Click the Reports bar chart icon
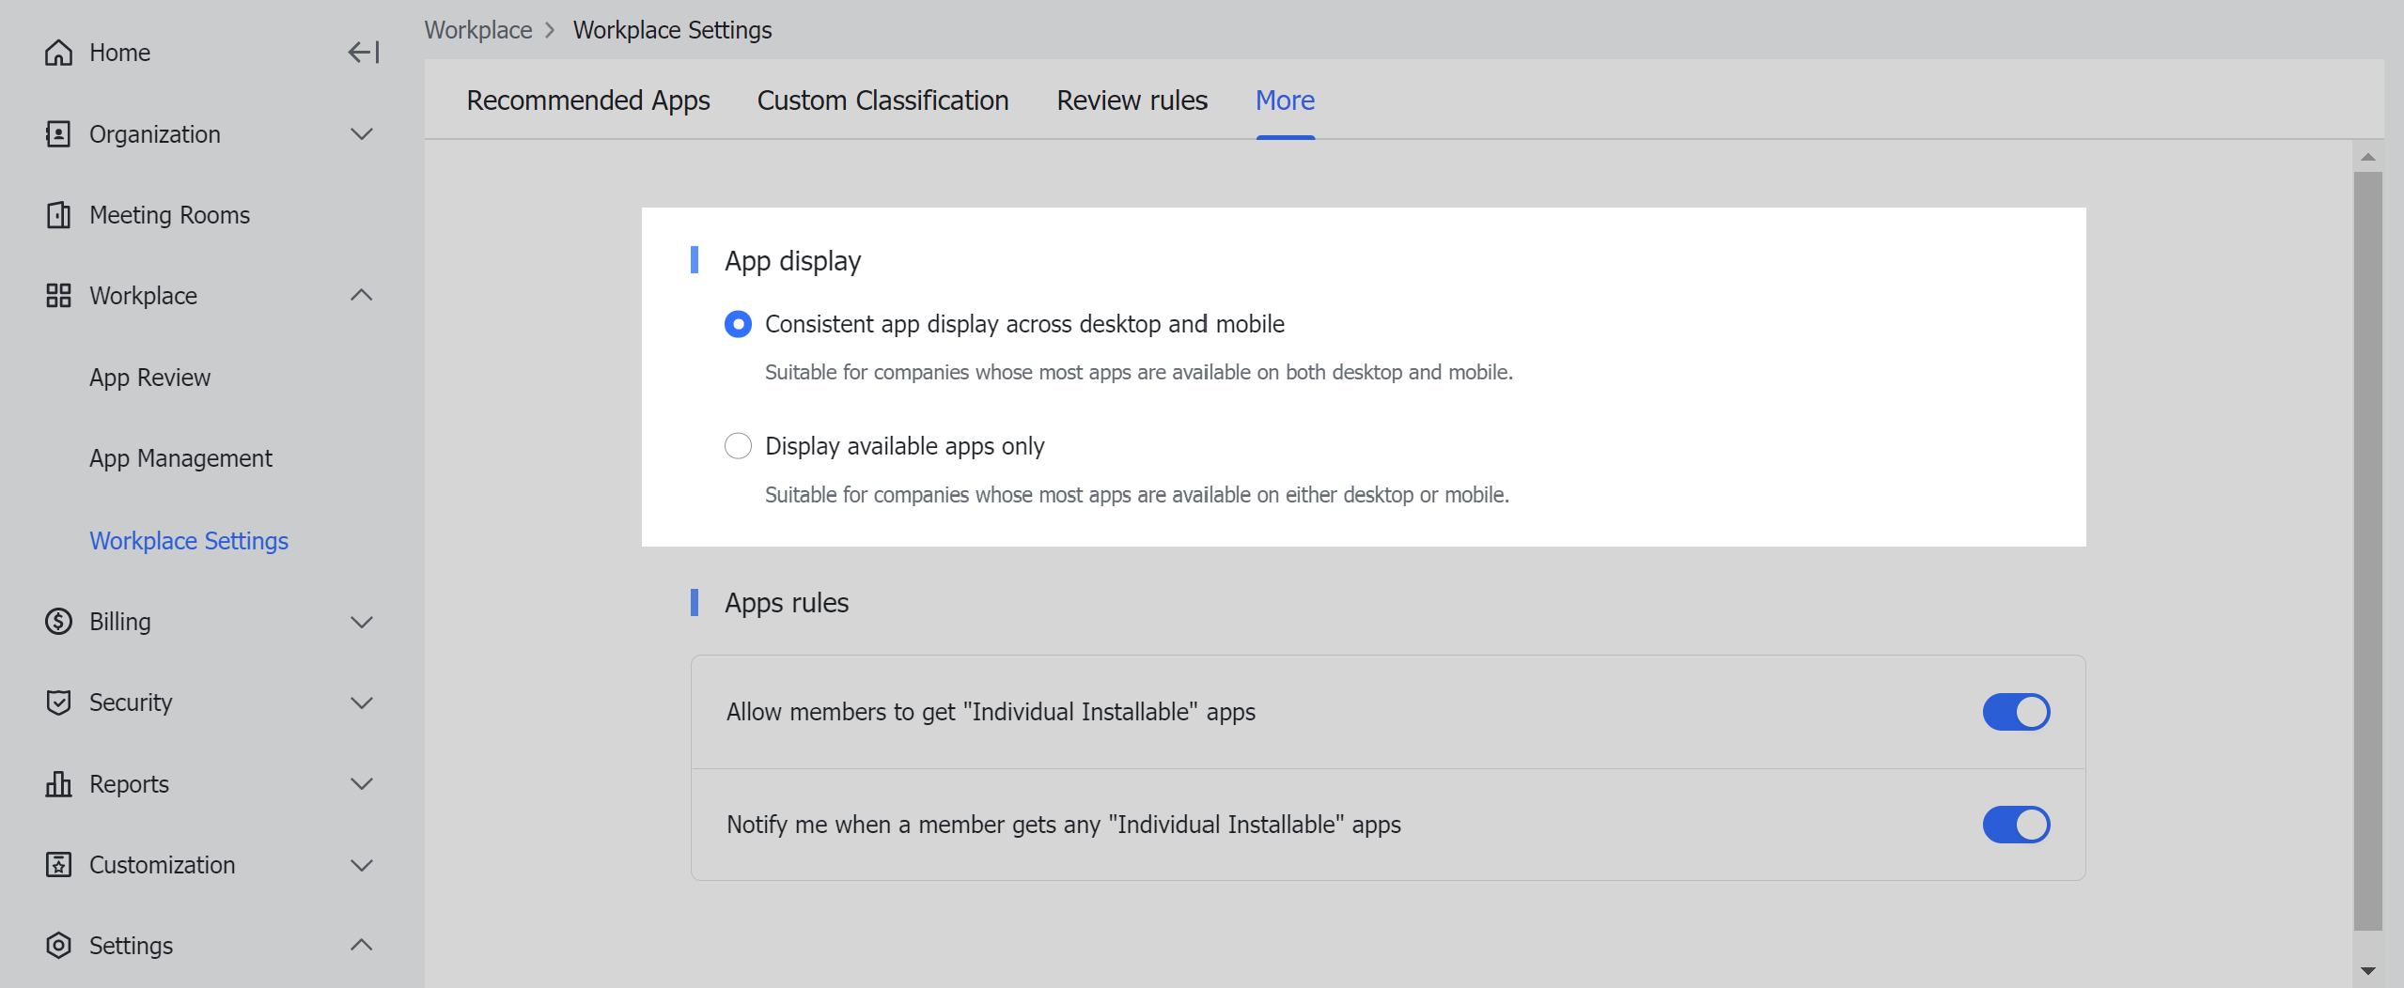 pyautogui.click(x=58, y=784)
